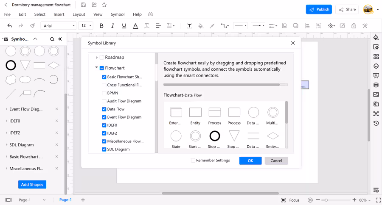Select the Format Painter icon

[x=32, y=25]
